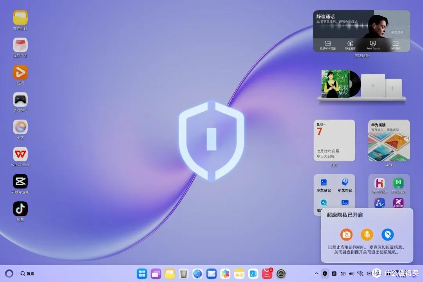The image size is (423, 282).
Task: Click the blue location-disabled privacy icon
Action: point(388,235)
